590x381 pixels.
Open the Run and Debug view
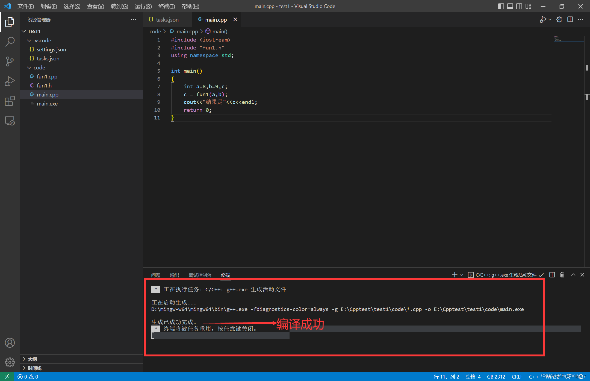pyautogui.click(x=10, y=81)
